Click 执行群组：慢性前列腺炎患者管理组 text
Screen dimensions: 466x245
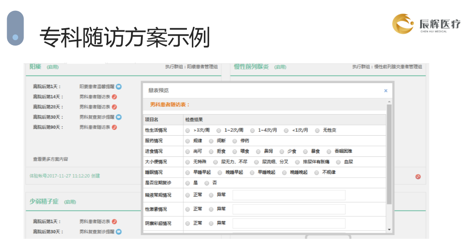coord(387,67)
